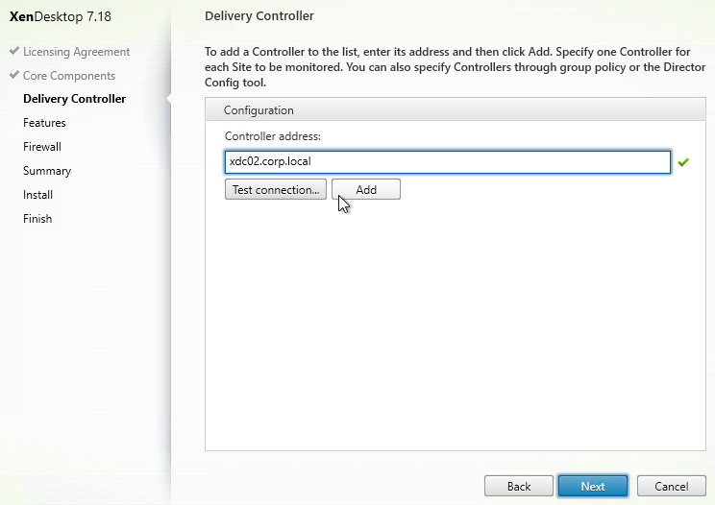Go Back to the previous step
Viewport: 715px width, 505px height.
tap(519, 486)
